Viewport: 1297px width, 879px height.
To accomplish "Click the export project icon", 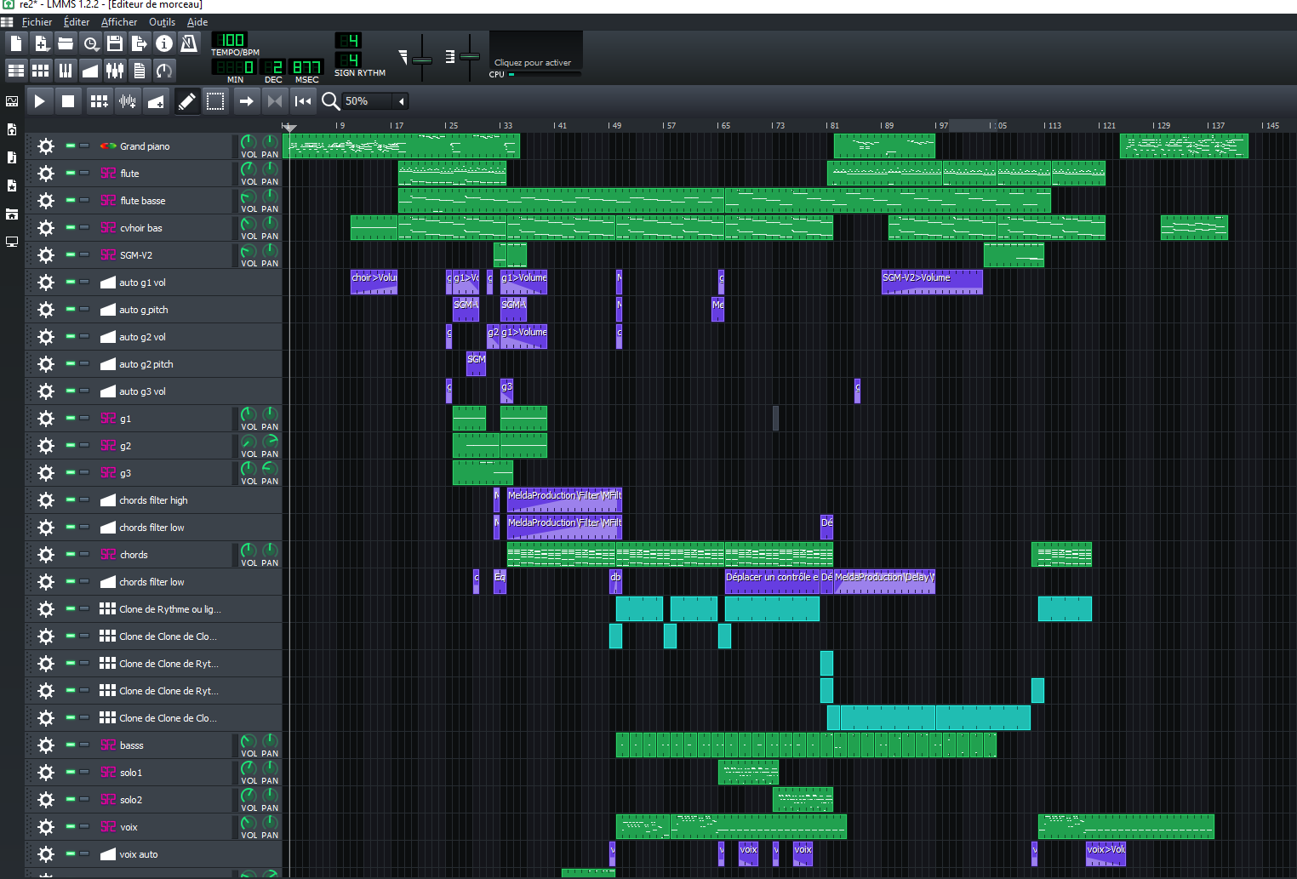I will click(x=140, y=43).
